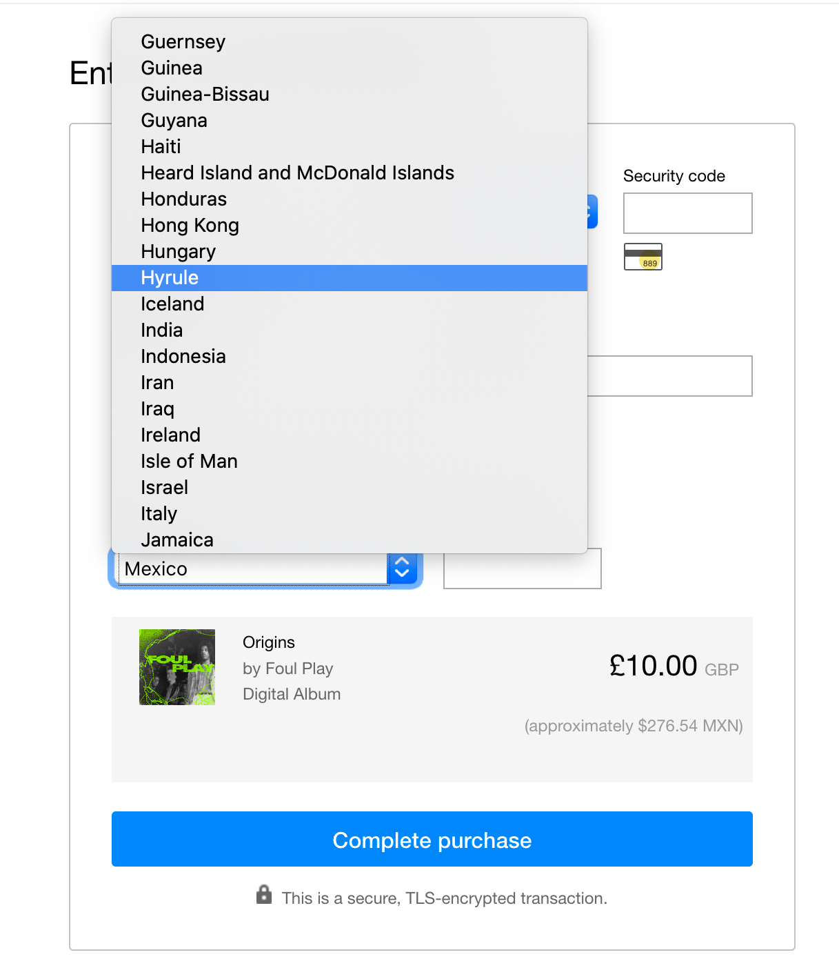This screenshot has width=839, height=968.
Task: Open the Mexico country dropdown arrows
Action: (403, 569)
